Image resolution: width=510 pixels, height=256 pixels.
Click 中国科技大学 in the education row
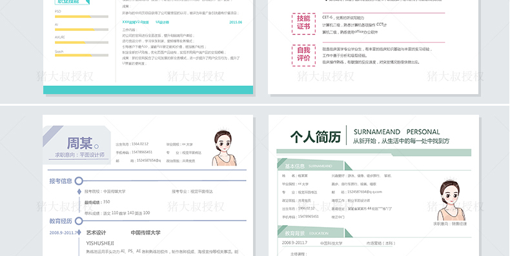coord(331,243)
